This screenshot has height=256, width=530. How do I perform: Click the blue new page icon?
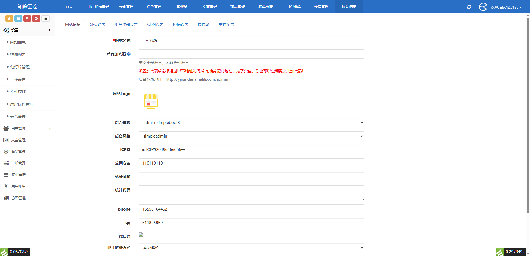tap(18, 18)
